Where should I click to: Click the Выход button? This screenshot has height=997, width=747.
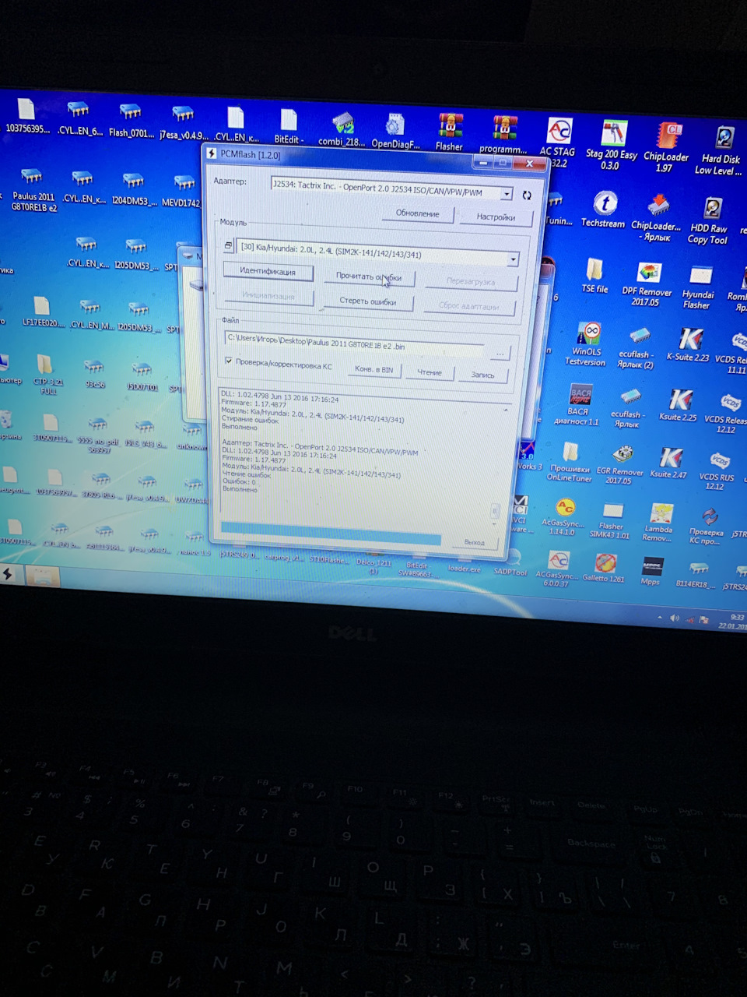pos(474,541)
